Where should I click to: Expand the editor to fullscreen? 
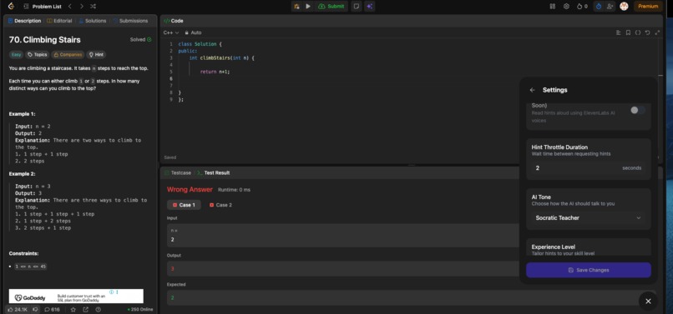point(657,32)
